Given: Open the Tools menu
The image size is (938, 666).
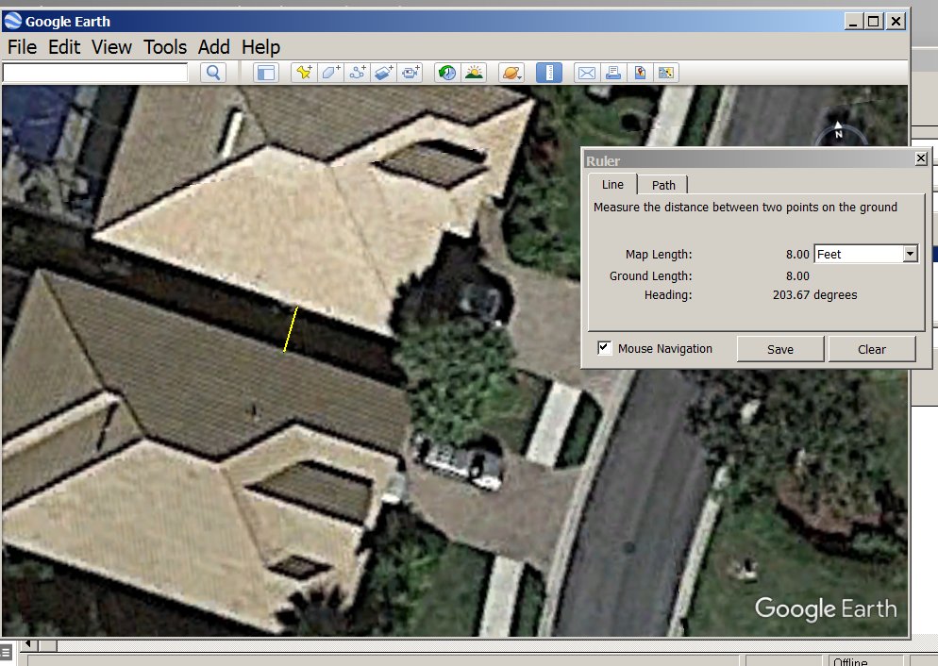Looking at the screenshot, I should click(x=165, y=46).
